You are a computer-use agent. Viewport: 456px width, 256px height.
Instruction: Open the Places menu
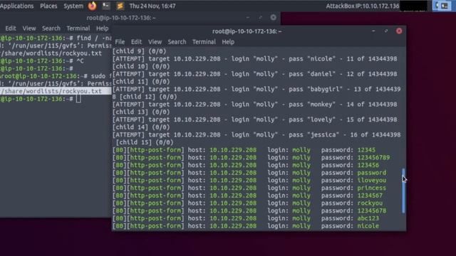click(x=48, y=6)
